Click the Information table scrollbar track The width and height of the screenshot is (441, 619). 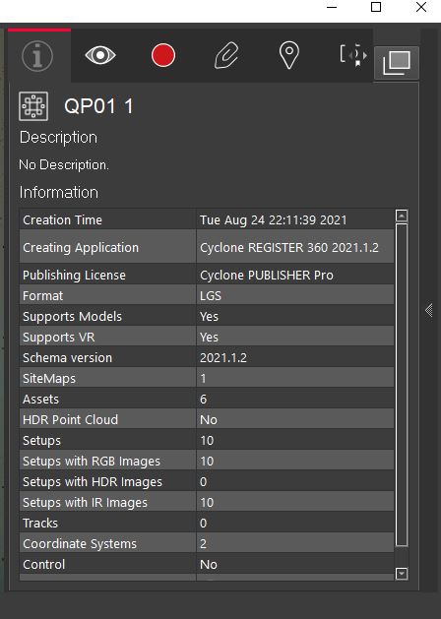[402, 385]
